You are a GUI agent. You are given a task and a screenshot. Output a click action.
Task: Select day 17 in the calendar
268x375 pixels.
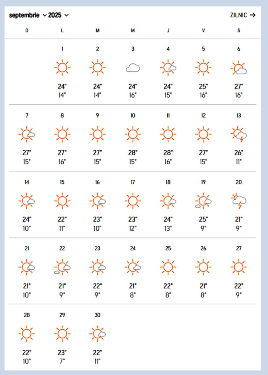point(133,182)
